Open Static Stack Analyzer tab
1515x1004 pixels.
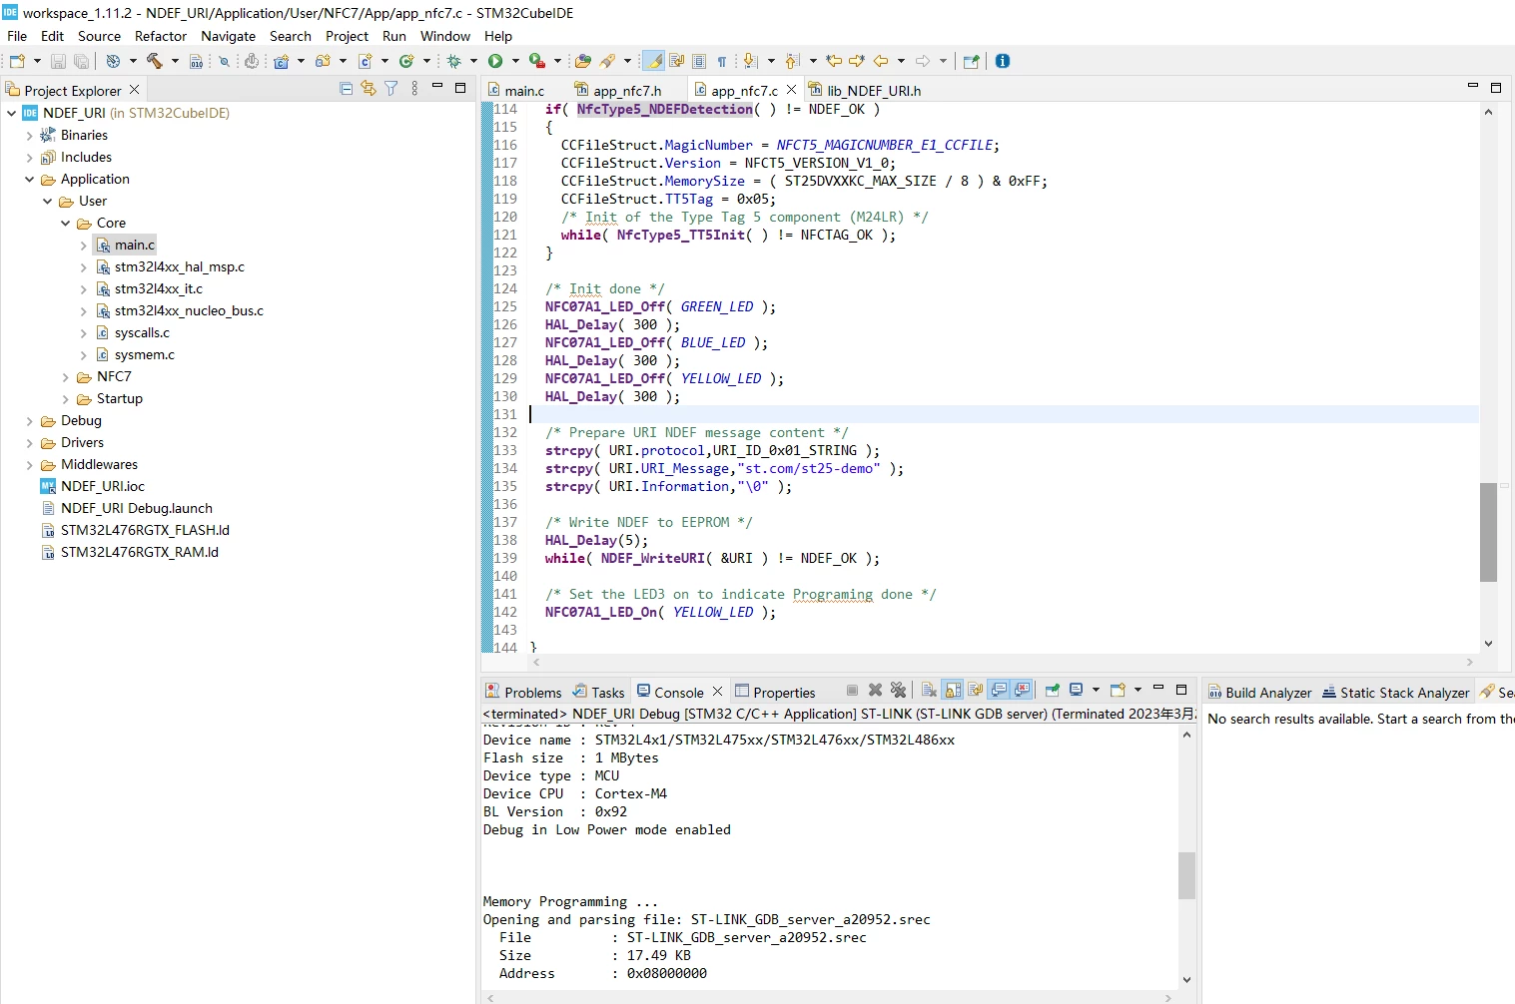click(x=1396, y=692)
